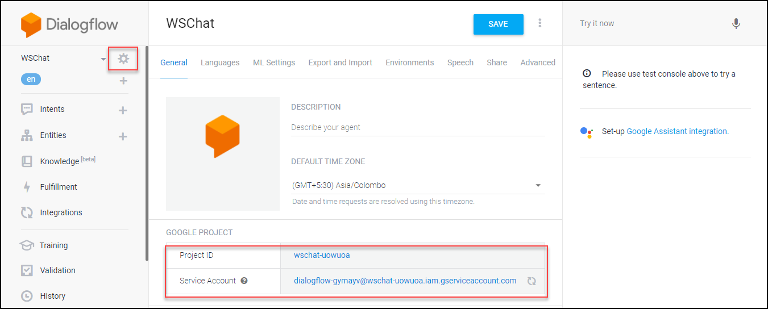Click the SAVE button
The width and height of the screenshot is (768, 309).
(x=499, y=24)
